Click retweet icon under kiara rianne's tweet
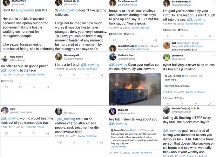The height and width of the screenshot is (157, 216). pos(20,87)
